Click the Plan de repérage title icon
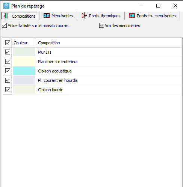Viewport: 183px width, 187px height. pos(6,6)
